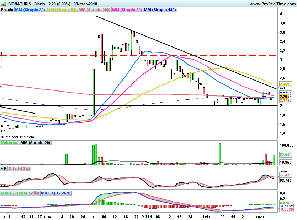Click the red -0,0820 MACD tag

click(x=286, y=209)
